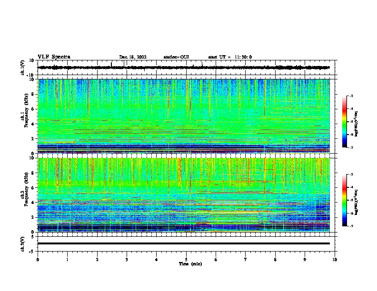The image size is (377, 291).
Task: Click the ch.1(V) waveform axis label
Action: click(x=23, y=68)
